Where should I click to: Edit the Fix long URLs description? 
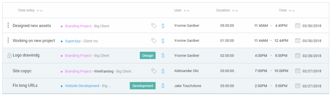(x=25, y=86)
